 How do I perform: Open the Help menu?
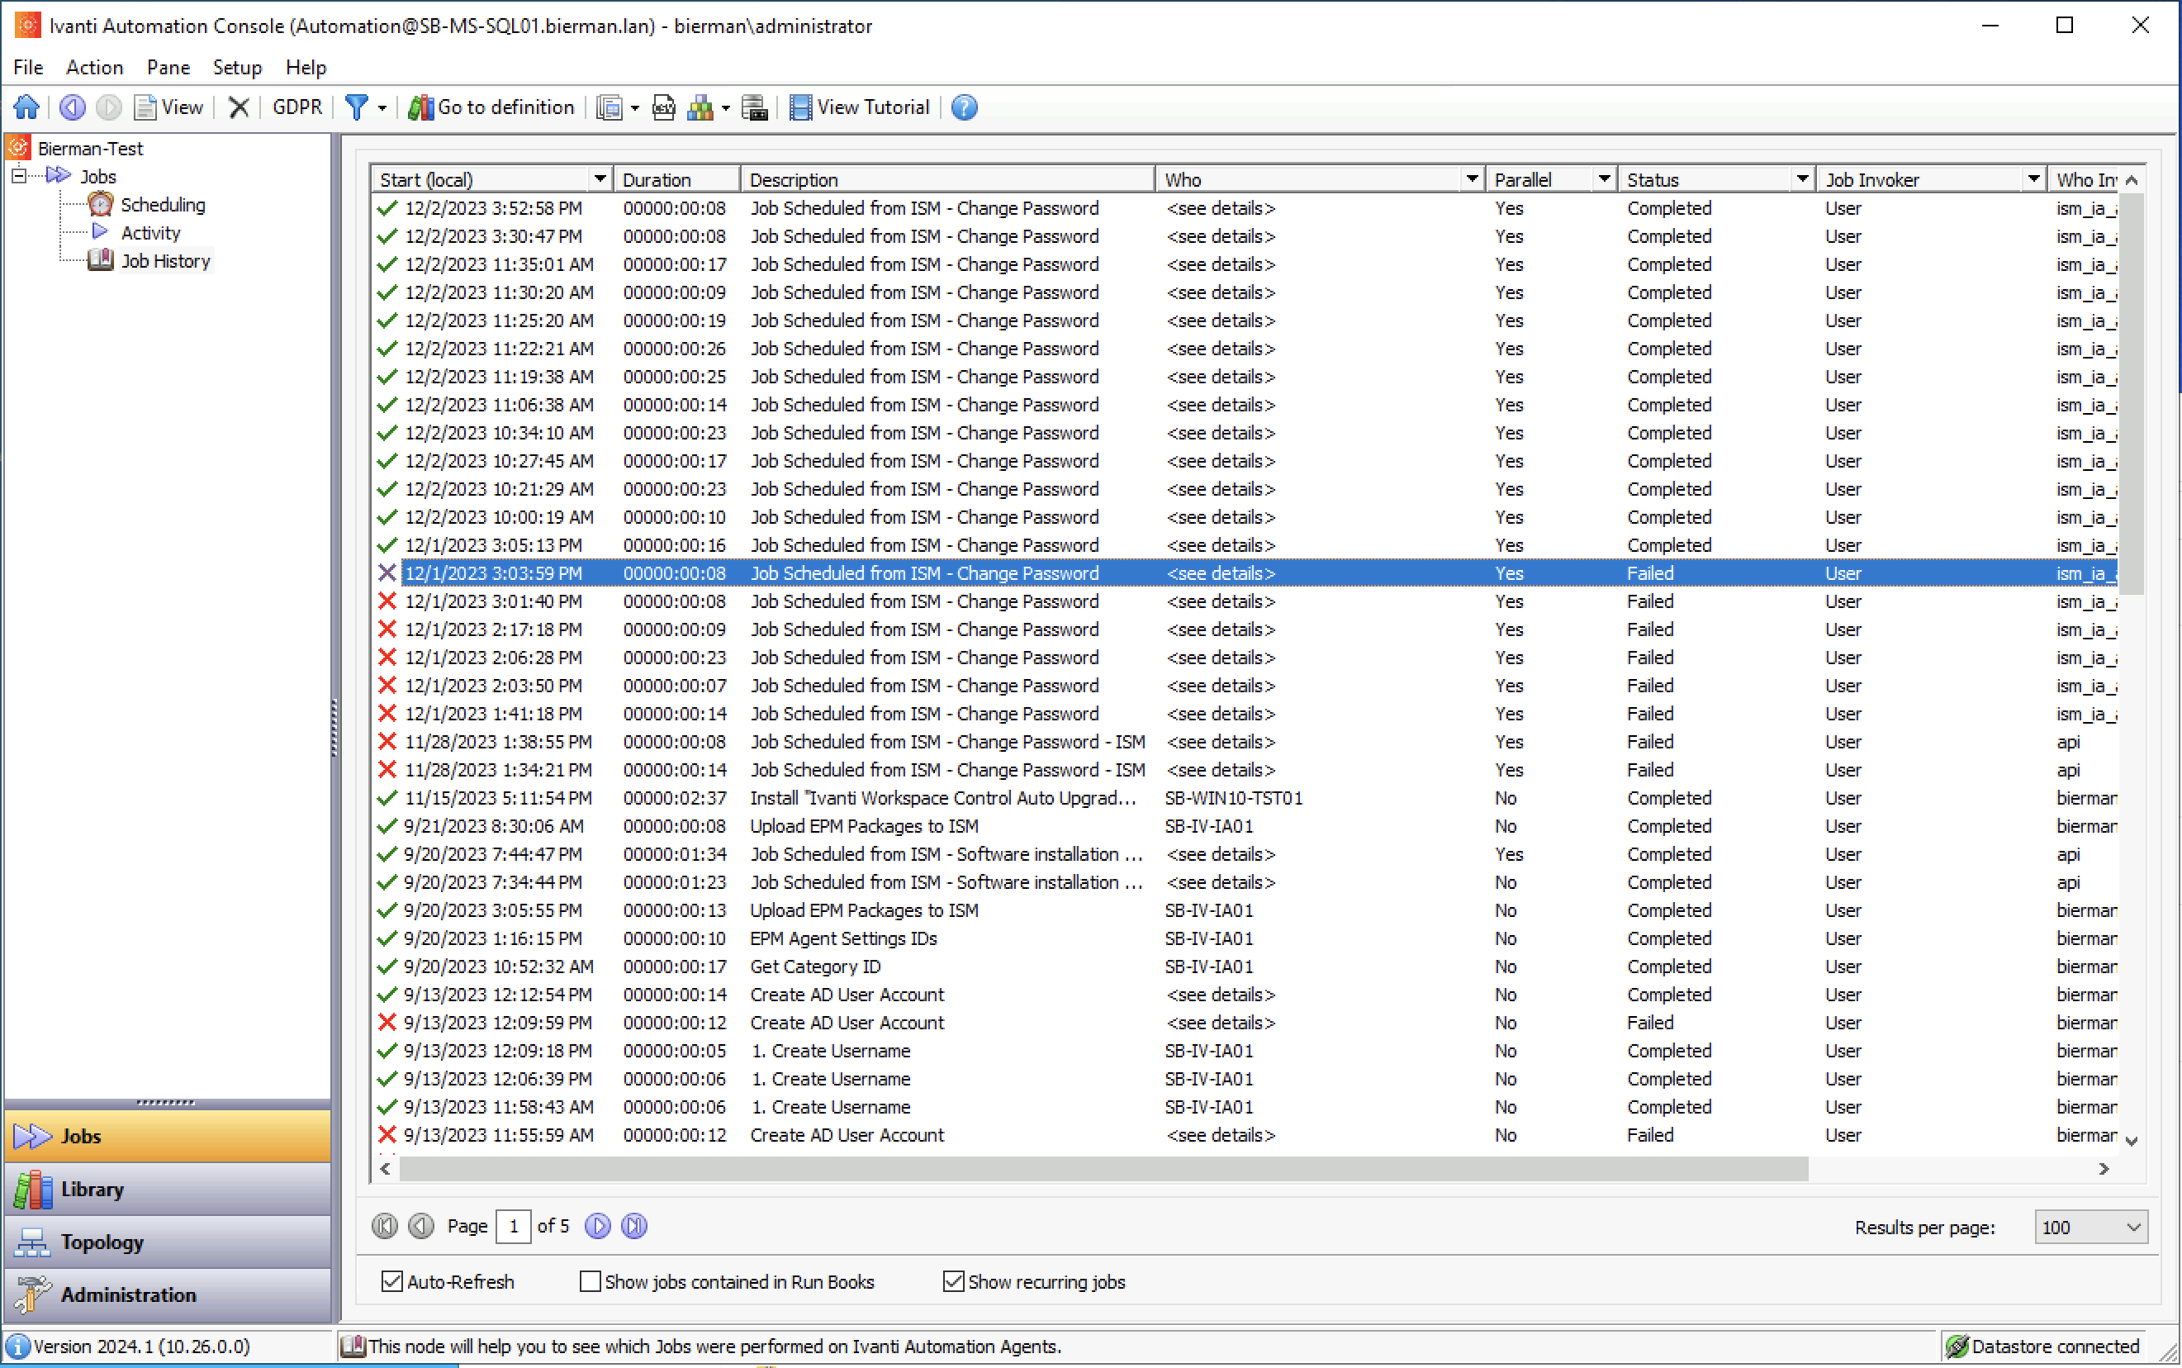pos(306,67)
